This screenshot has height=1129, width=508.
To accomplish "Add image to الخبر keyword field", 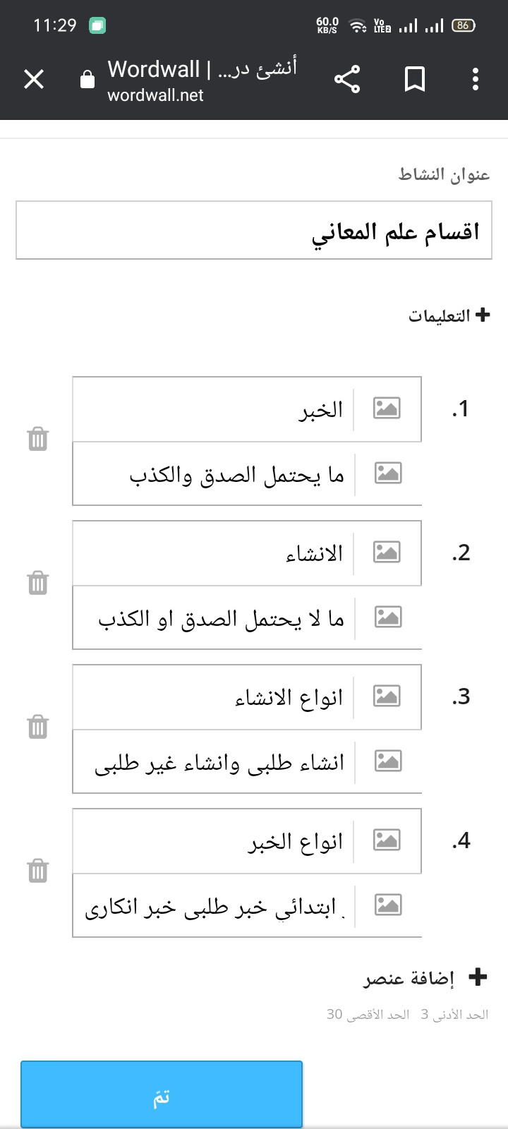I will [387, 409].
